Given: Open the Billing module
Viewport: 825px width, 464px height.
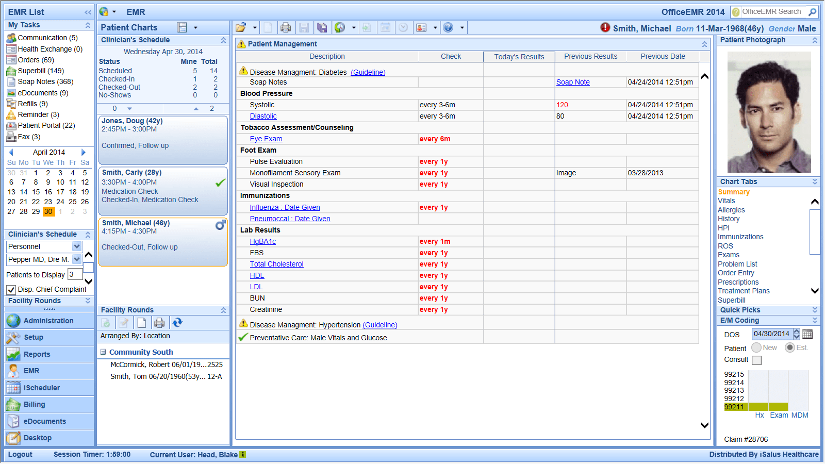Looking at the screenshot, I should tap(34, 405).
